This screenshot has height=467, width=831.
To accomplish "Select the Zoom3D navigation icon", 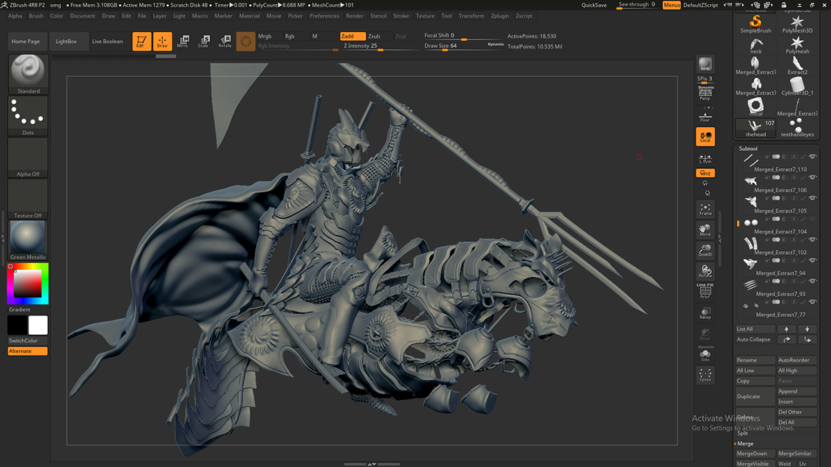I will click(705, 250).
